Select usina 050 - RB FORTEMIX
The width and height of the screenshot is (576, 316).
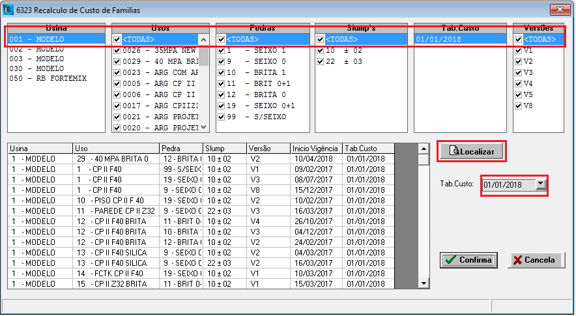(56, 78)
